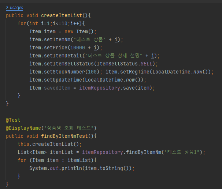Click the SELL enum constant
Screen dimensions: 222x189
pyautogui.click(x=147, y=64)
